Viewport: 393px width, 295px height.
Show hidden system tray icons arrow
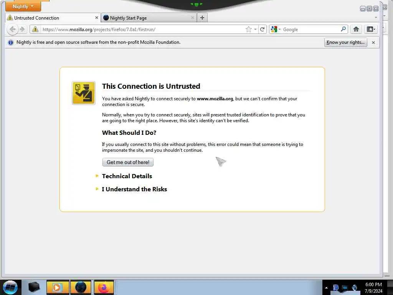(x=326, y=288)
